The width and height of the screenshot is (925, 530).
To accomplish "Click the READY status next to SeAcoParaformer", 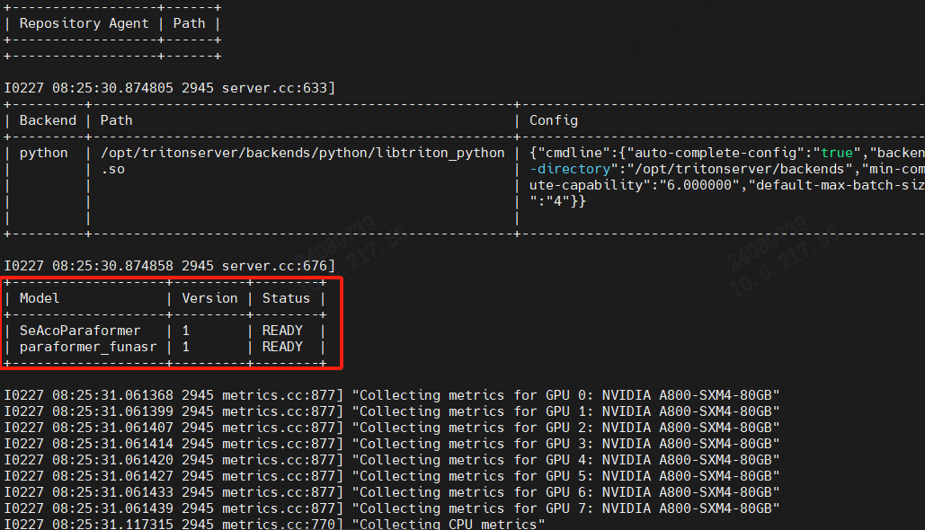I will click(x=282, y=330).
